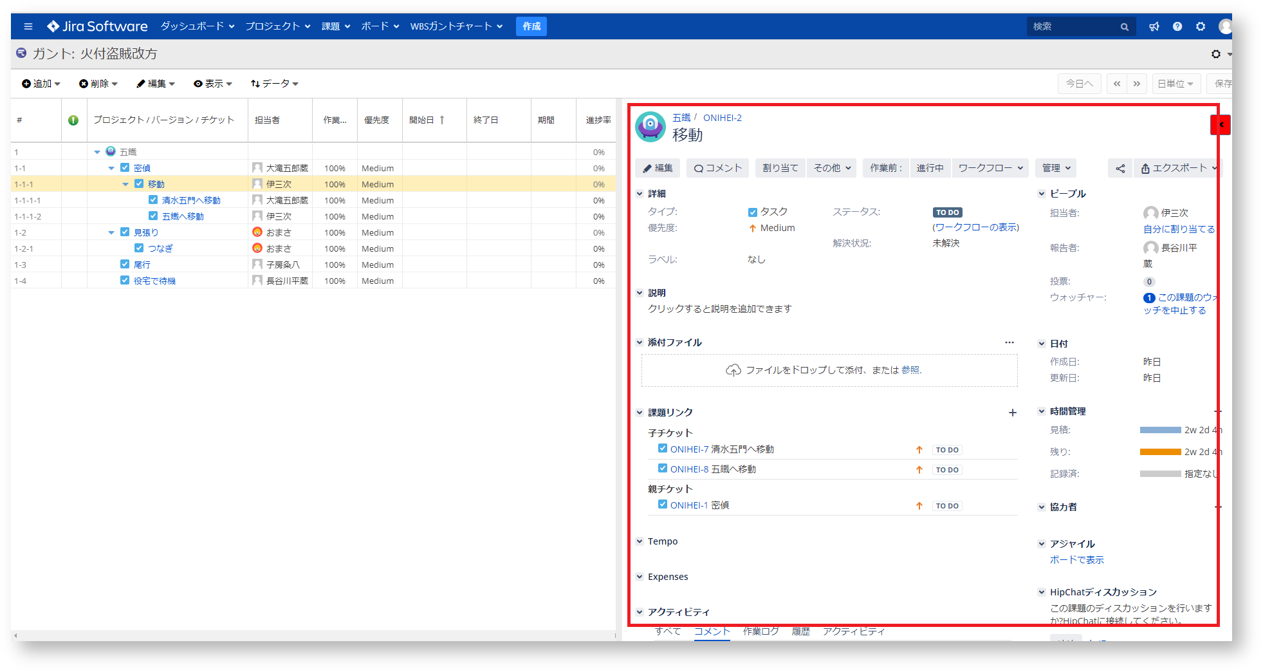
Task: Collapse the 見張り tree node
Action: [x=111, y=232]
